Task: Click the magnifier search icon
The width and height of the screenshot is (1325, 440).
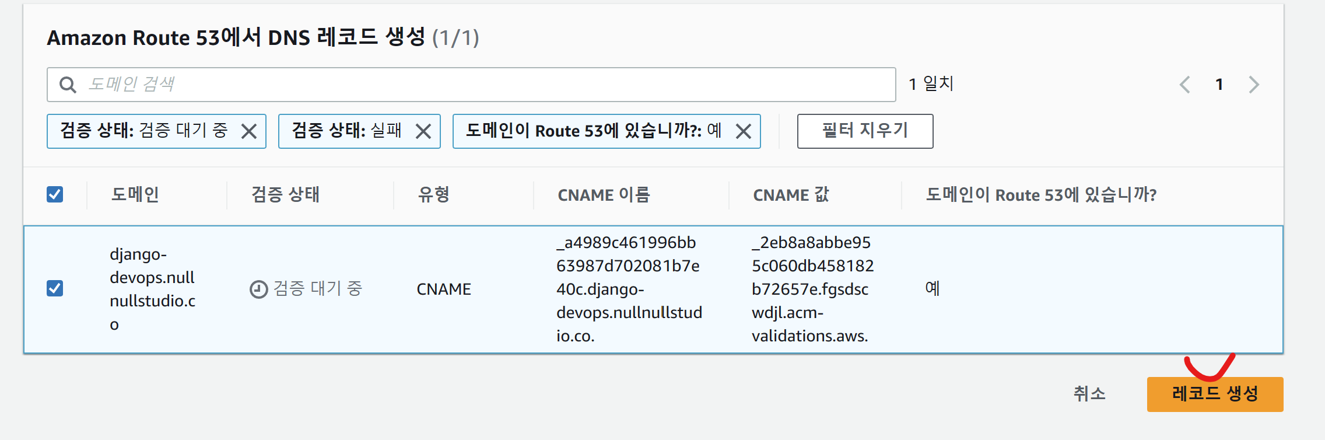Action: click(68, 85)
